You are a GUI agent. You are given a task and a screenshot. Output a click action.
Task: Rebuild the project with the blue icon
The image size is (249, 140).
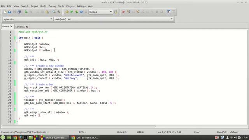click(81, 12)
